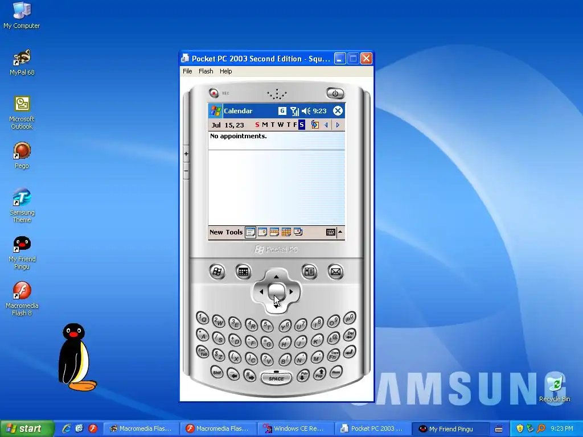Open the Tools menu in Calendar
Image resolution: width=583 pixels, height=437 pixels.
click(234, 232)
